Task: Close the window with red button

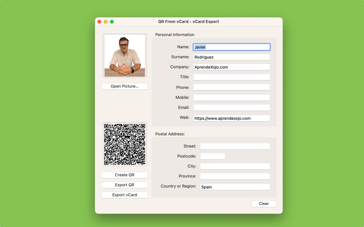Action: pyautogui.click(x=99, y=22)
